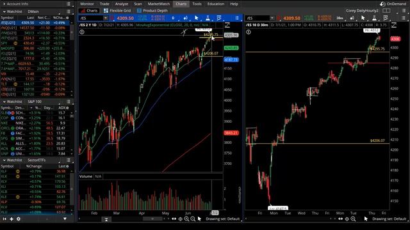Go to the MarketWatch tab
The height and width of the screenshot is (230, 410).
tap(159, 4)
